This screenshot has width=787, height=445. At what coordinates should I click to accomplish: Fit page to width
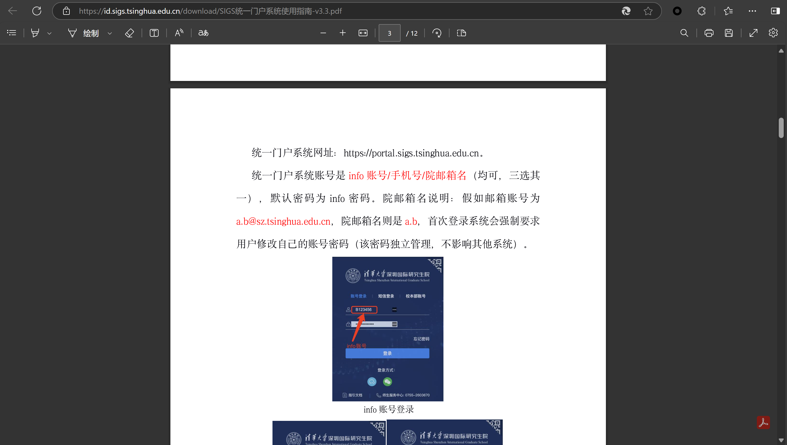point(363,33)
